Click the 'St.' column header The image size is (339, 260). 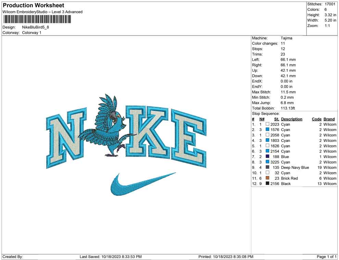[277, 119]
